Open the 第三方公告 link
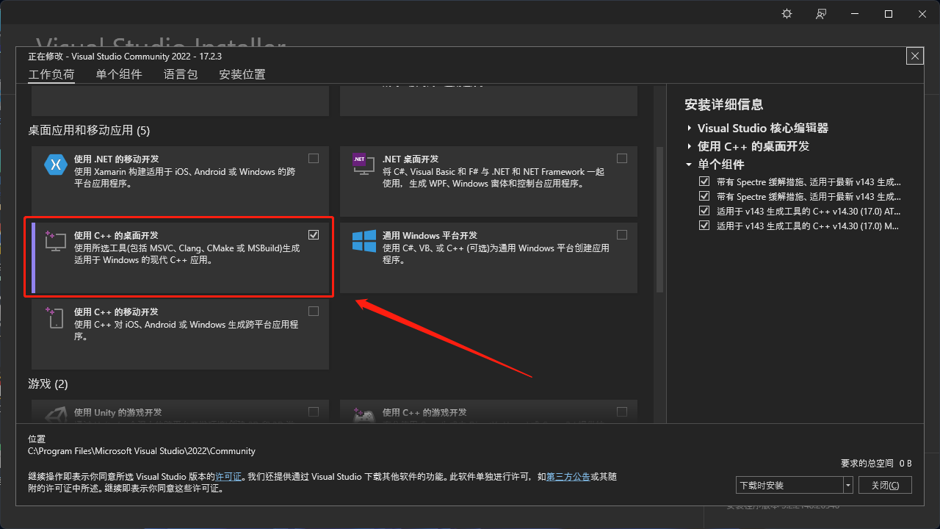This screenshot has width=940, height=529. [x=568, y=477]
